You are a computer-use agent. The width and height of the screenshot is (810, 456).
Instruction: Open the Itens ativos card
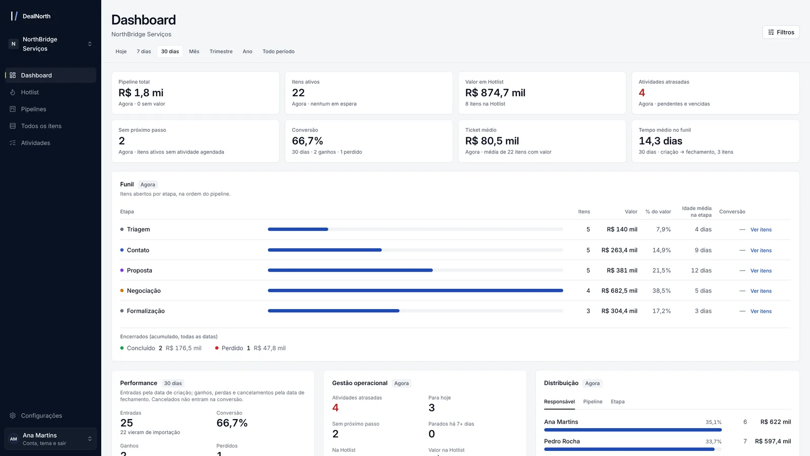[x=369, y=93]
